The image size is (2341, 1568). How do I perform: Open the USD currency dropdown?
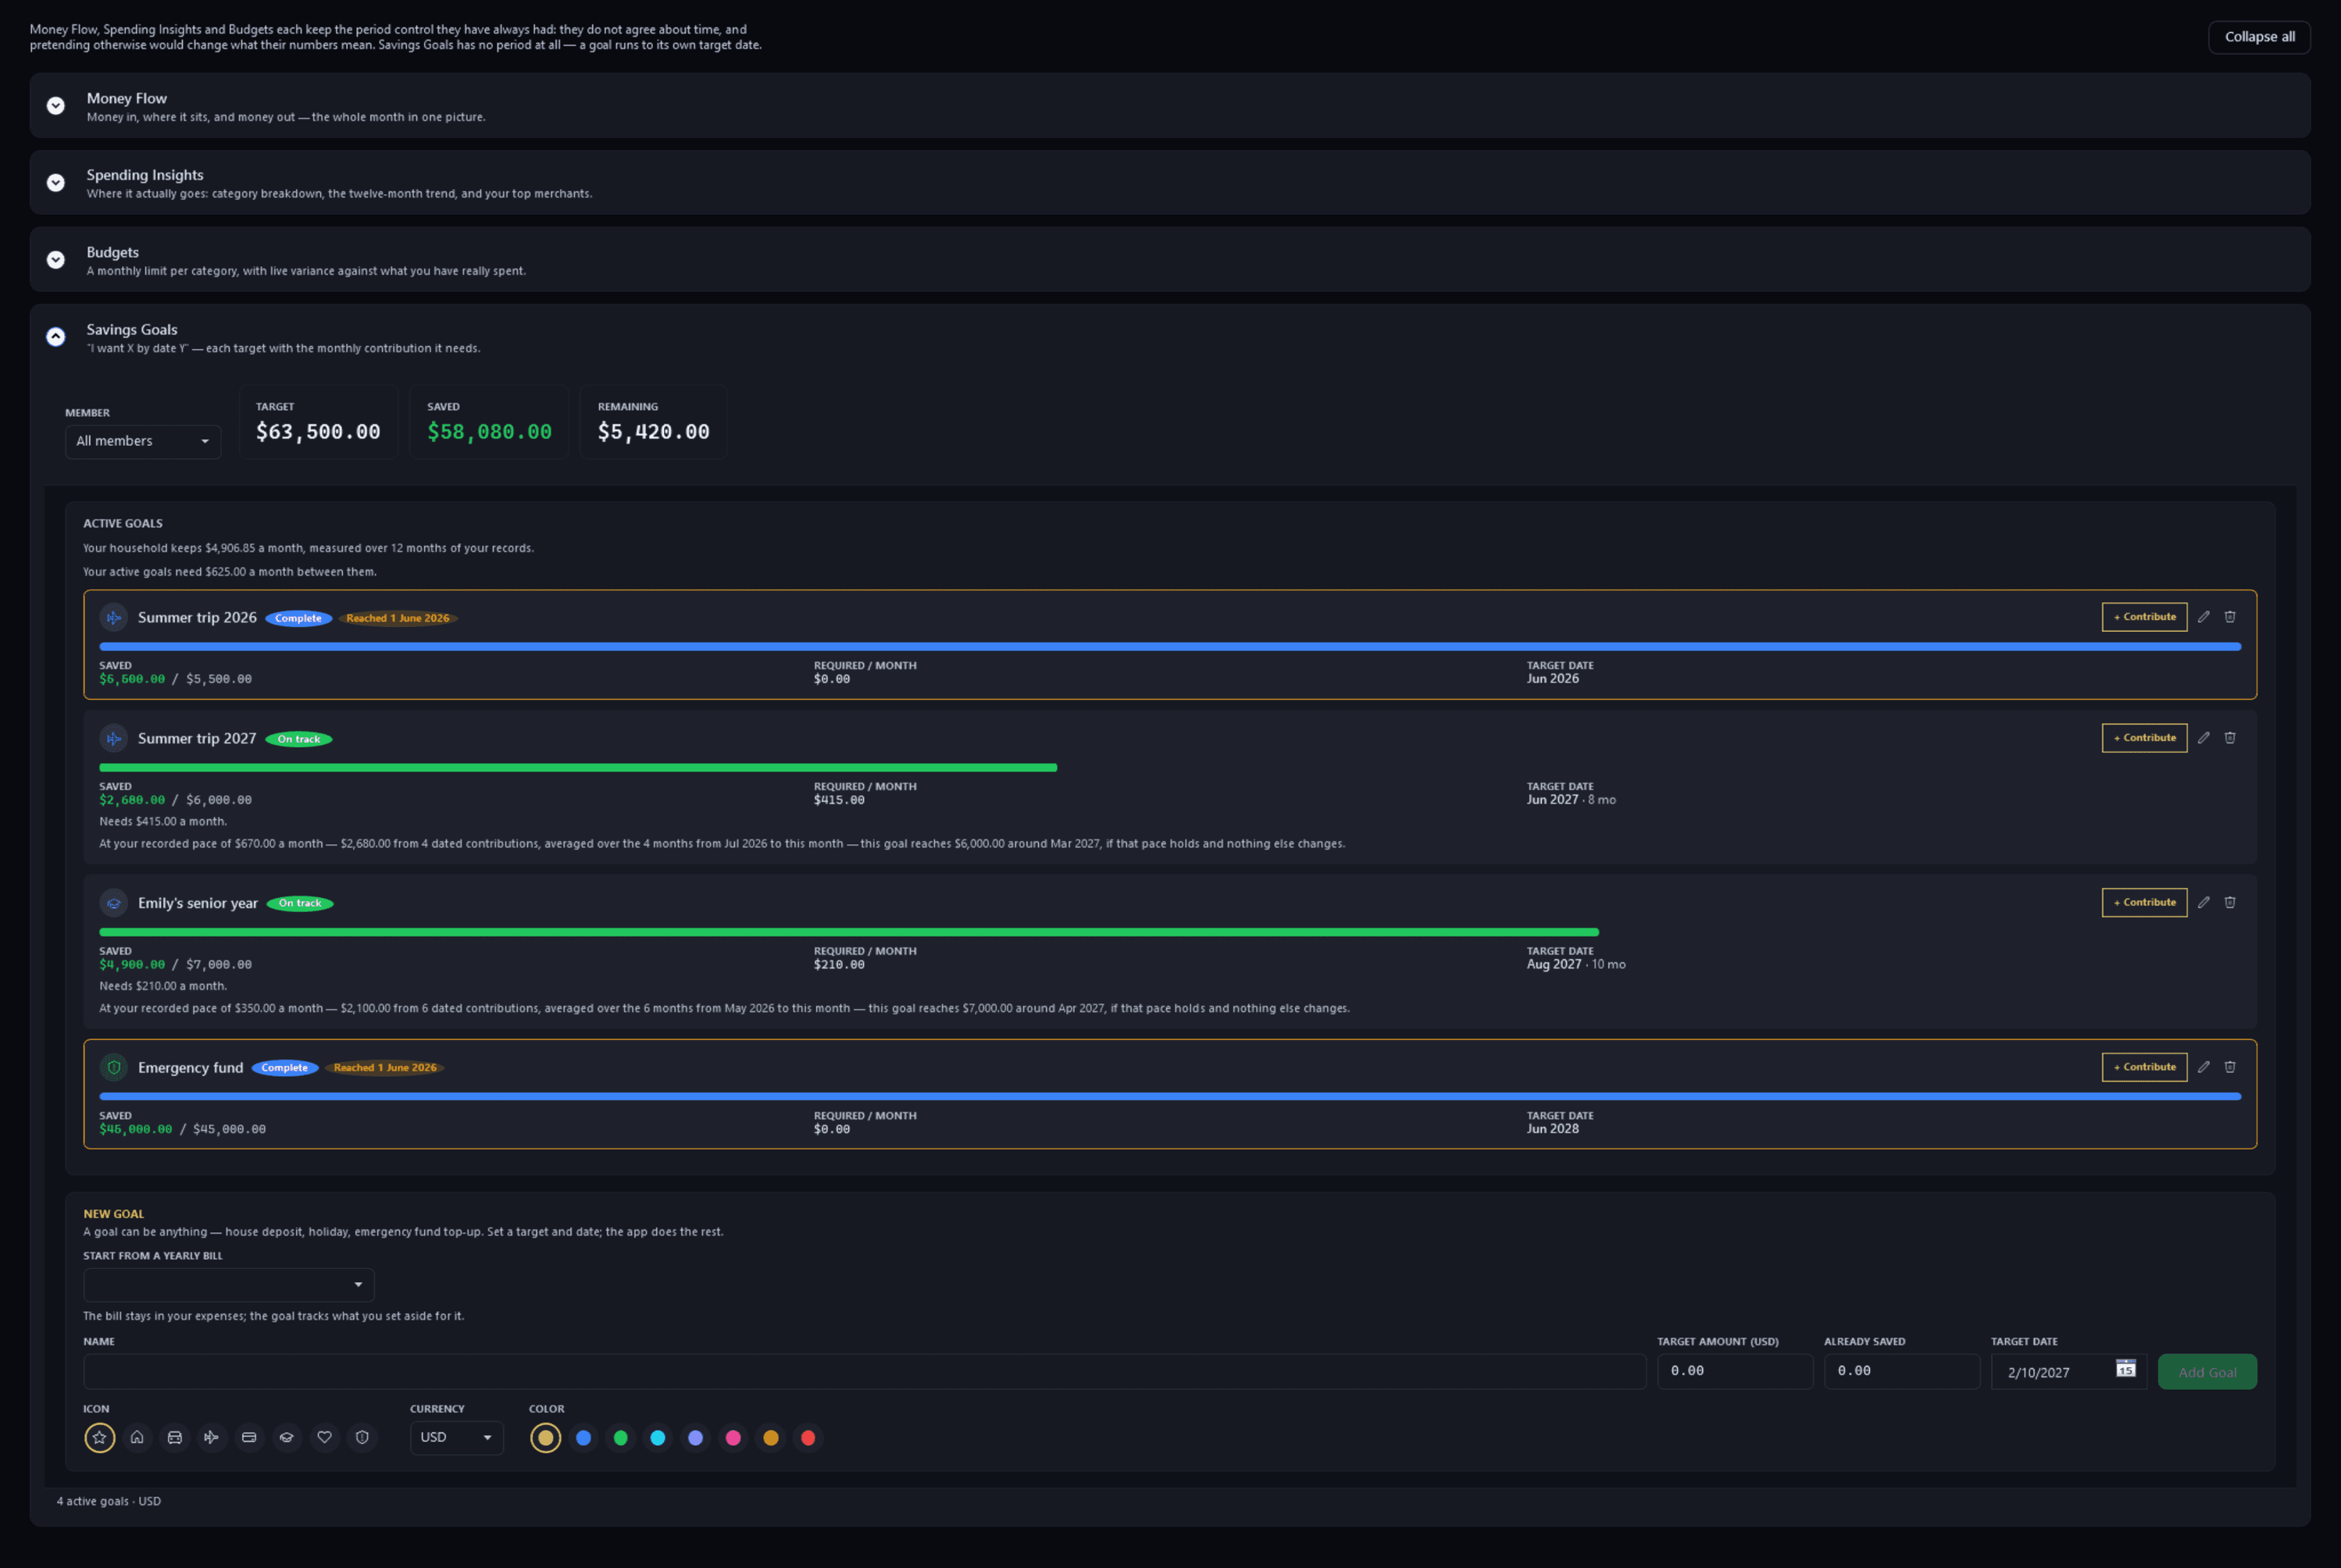[x=456, y=1437]
